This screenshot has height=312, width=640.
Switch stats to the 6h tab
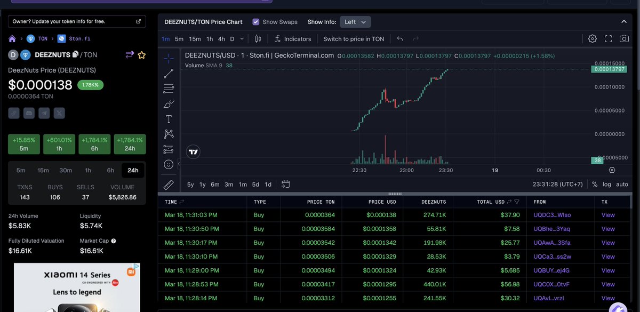[110, 170]
